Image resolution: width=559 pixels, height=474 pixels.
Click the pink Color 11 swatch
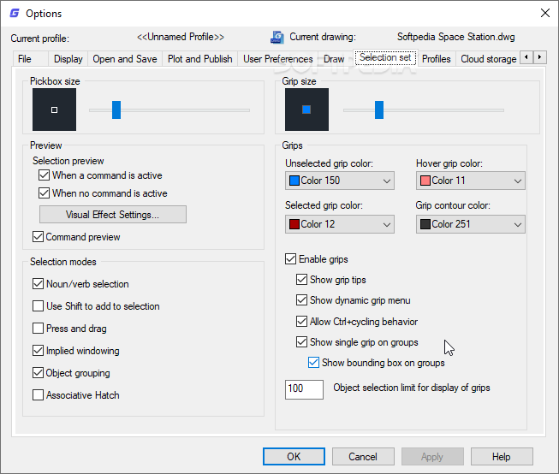coord(425,181)
